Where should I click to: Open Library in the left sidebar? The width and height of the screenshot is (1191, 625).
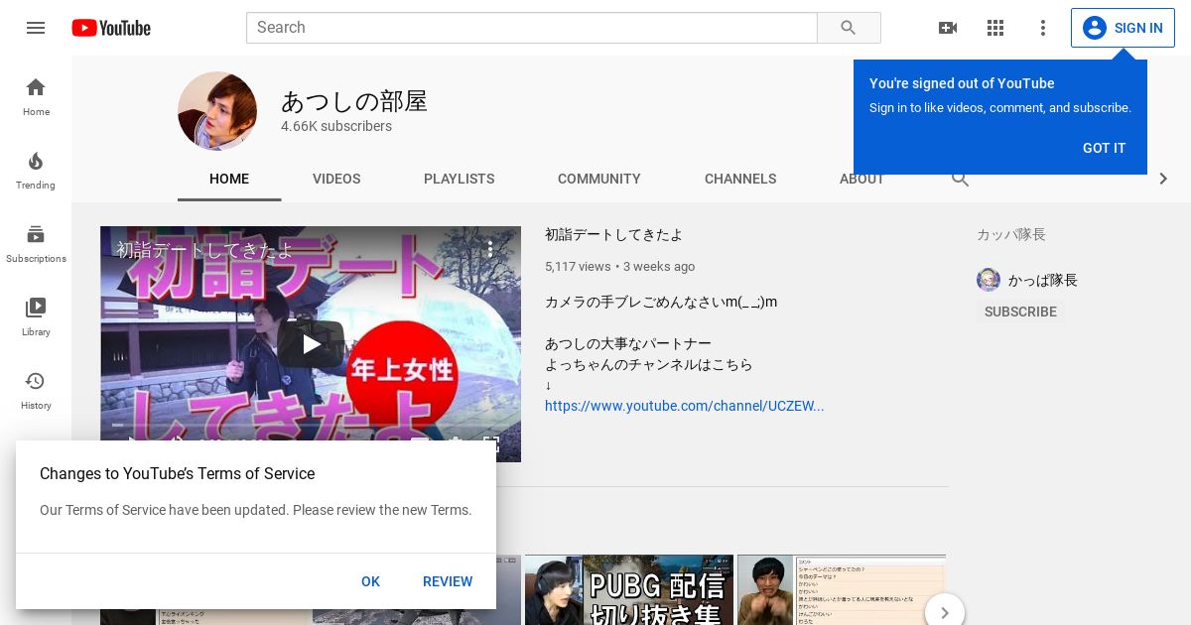36,316
